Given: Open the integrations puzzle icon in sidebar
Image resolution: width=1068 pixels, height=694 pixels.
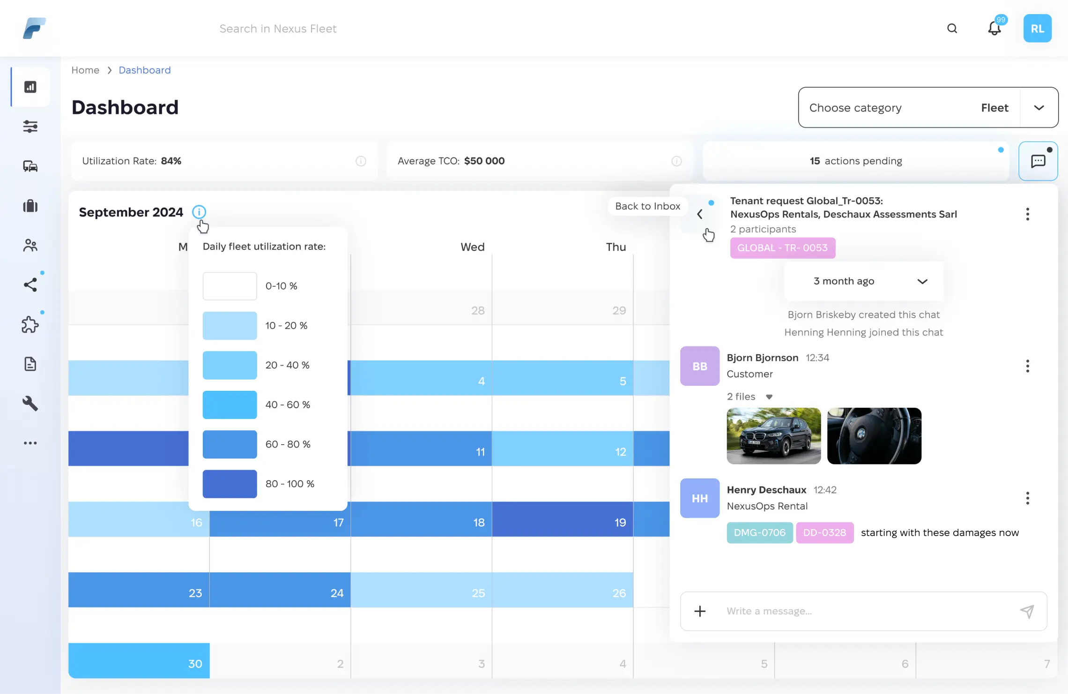Looking at the screenshot, I should point(30,324).
